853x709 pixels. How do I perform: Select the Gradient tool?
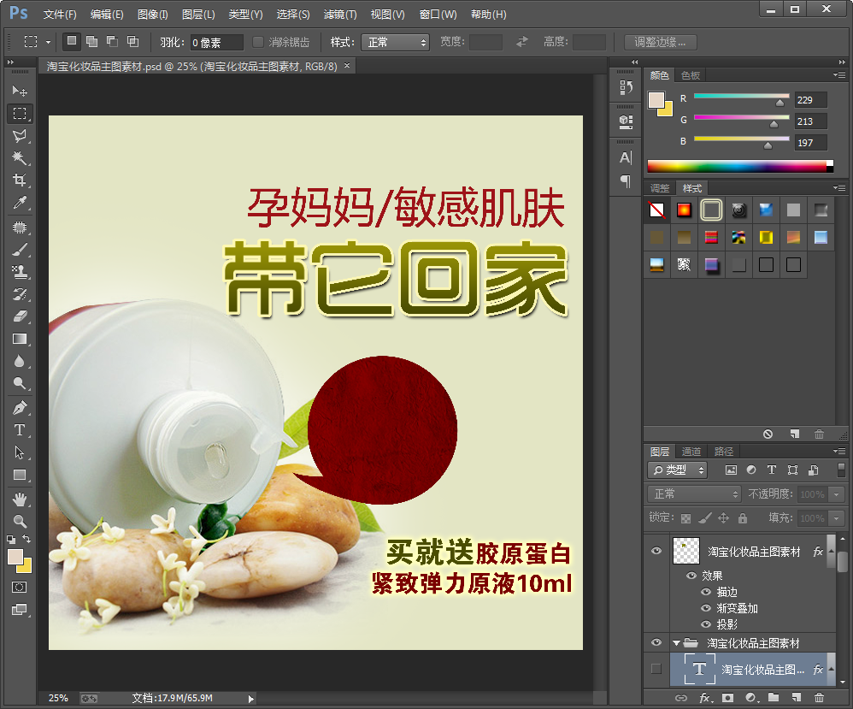pos(20,339)
